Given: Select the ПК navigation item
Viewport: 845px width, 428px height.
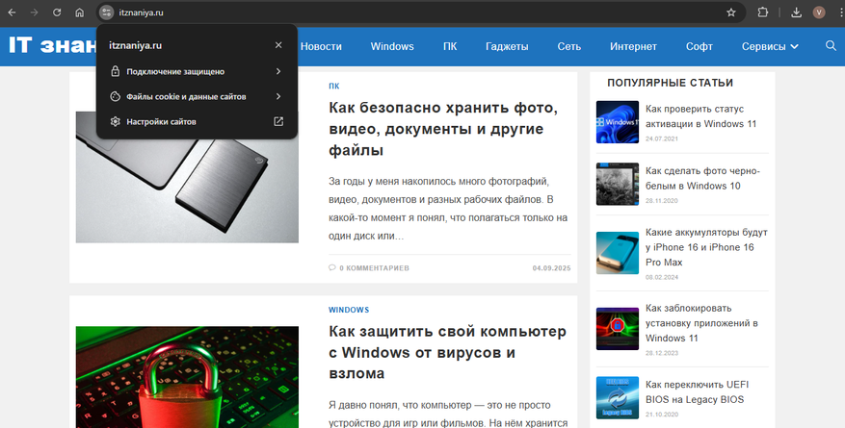Looking at the screenshot, I should click(x=450, y=47).
